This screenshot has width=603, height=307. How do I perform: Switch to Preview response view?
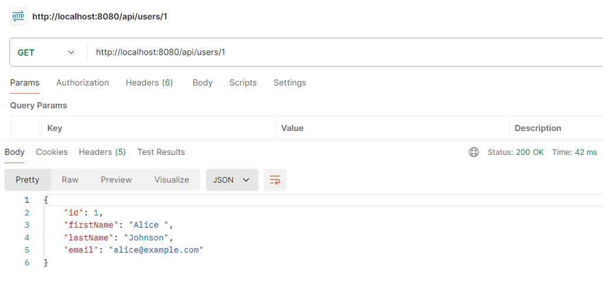click(116, 180)
